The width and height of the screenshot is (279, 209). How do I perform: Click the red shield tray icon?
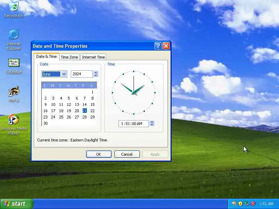[x=253, y=203]
